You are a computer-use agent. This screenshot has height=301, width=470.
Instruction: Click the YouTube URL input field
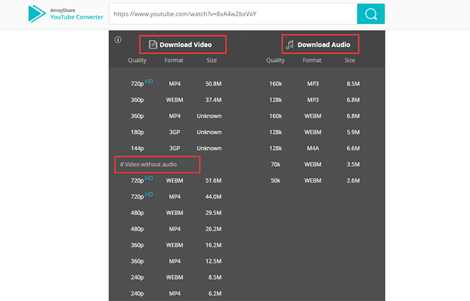pos(233,14)
